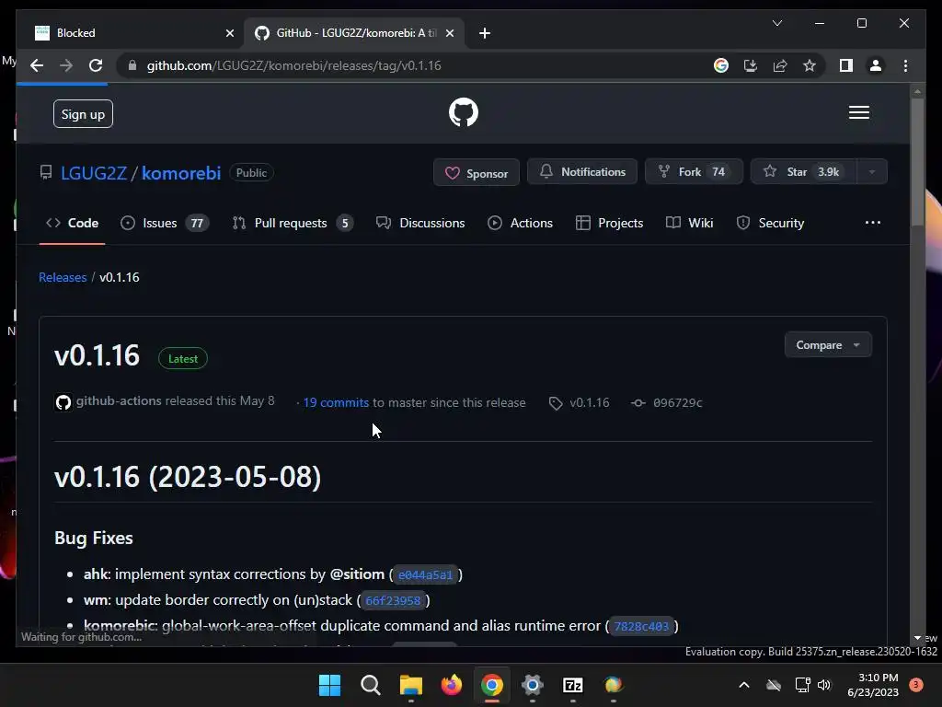Click the install app icon
The height and width of the screenshot is (707, 942).
click(x=751, y=65)
